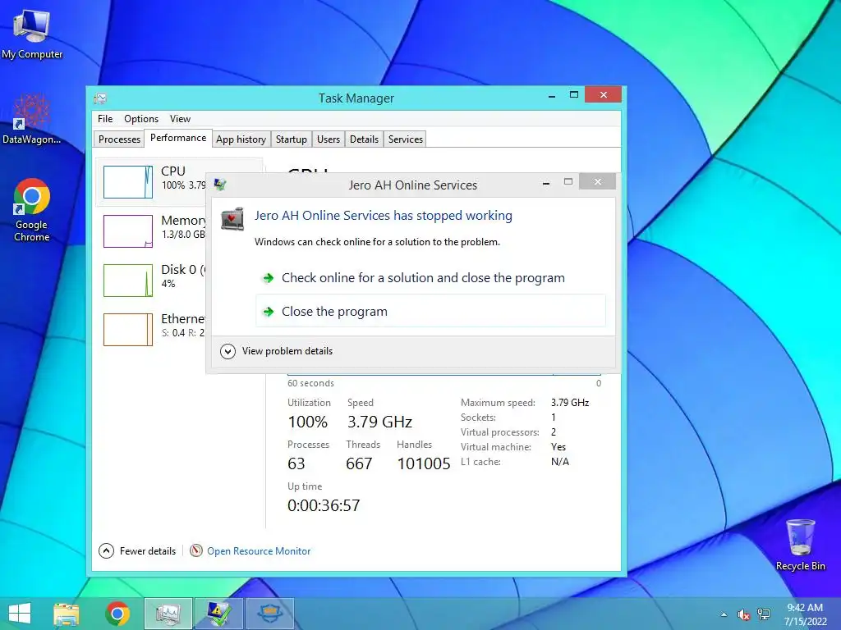Select the Memory performance graph thumbnail

click(128, 231)
